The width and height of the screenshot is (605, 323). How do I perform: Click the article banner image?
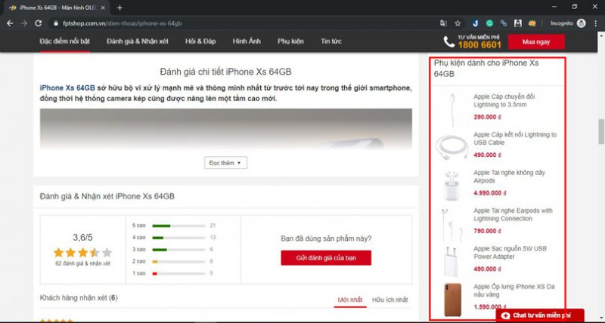pyautogui.click(x=225, y=128)
